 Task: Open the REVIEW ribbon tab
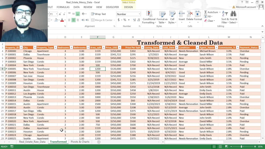(88, 7)
